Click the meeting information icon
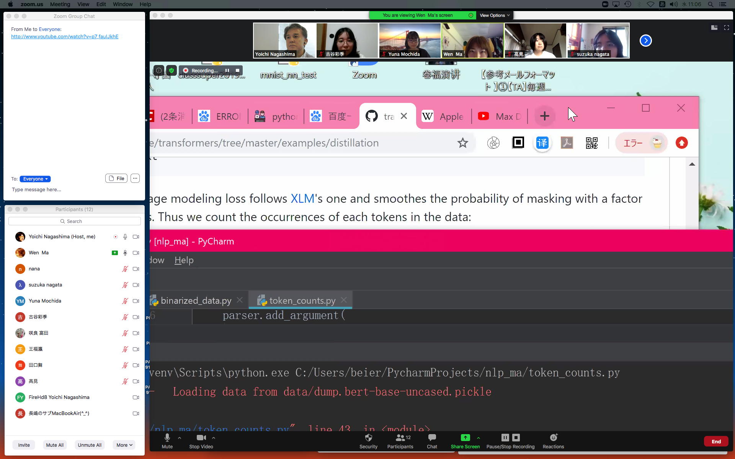The image size is (735, 459). pos(158,70)
